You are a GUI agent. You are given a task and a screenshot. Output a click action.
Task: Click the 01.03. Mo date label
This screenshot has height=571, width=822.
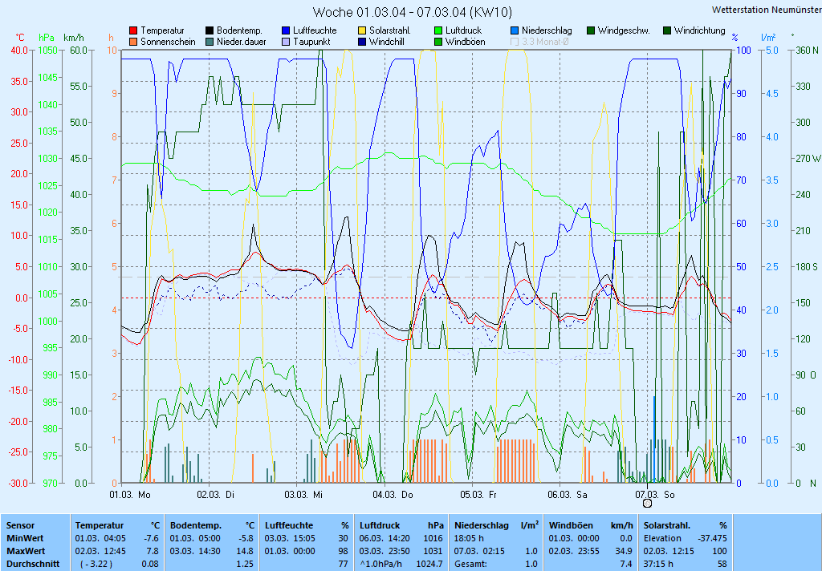tap(130, 495)
